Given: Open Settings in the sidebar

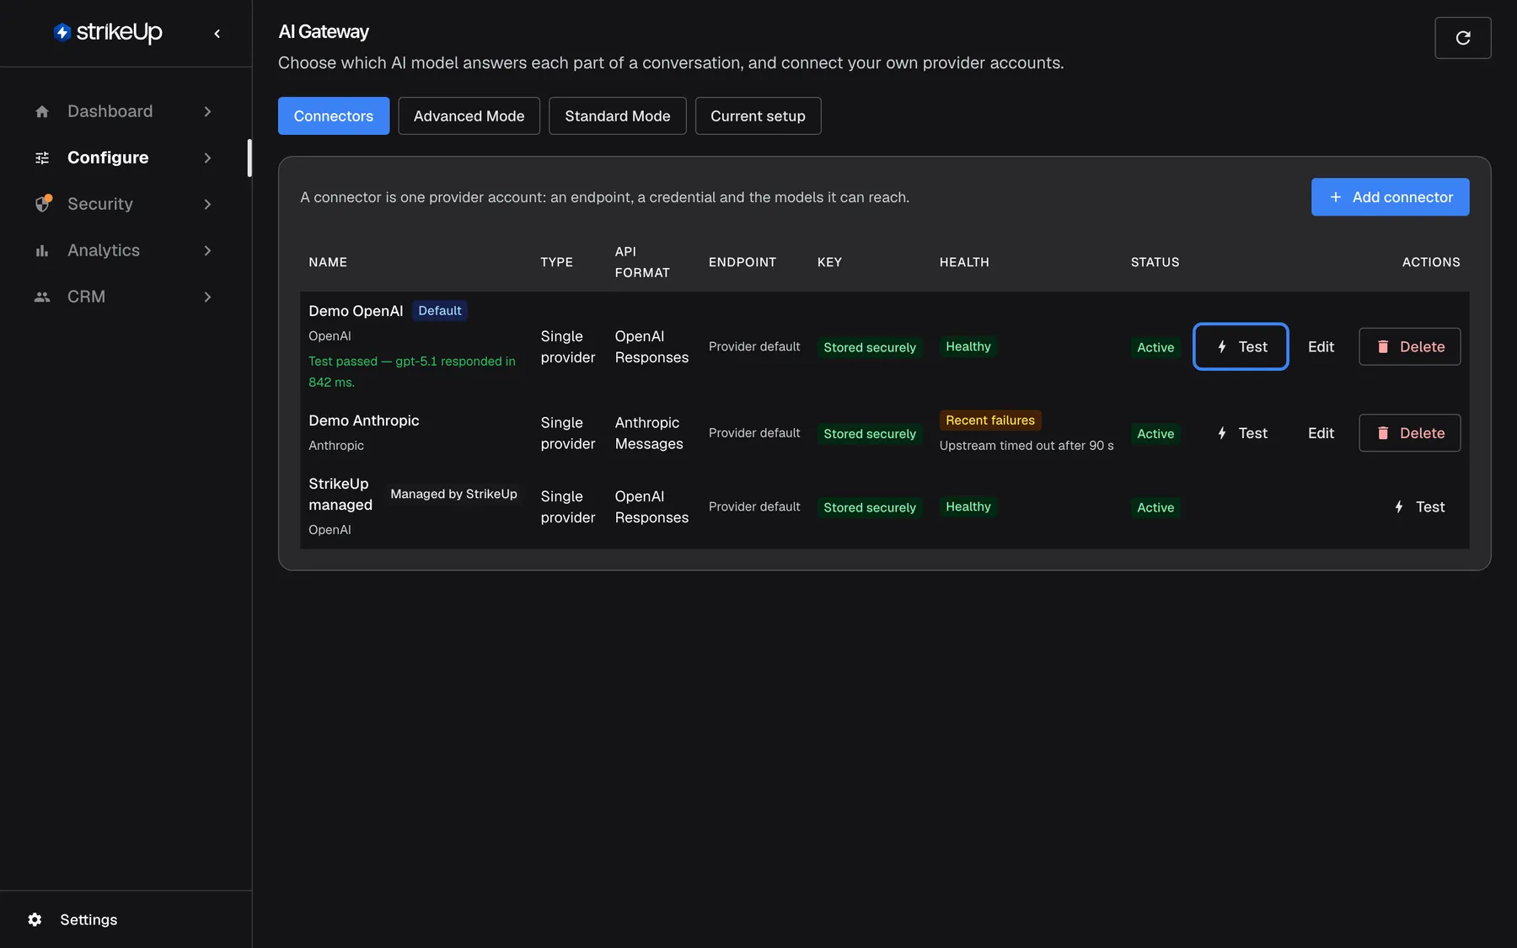Looking at the screenshot, I should point(88,919).
